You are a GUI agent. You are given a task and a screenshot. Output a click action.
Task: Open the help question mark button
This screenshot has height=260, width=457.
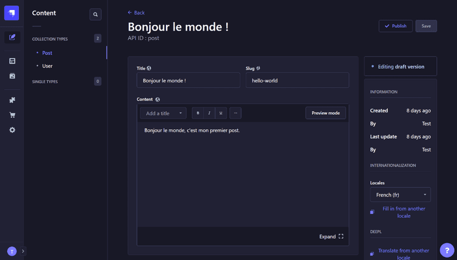pos(447,250)
